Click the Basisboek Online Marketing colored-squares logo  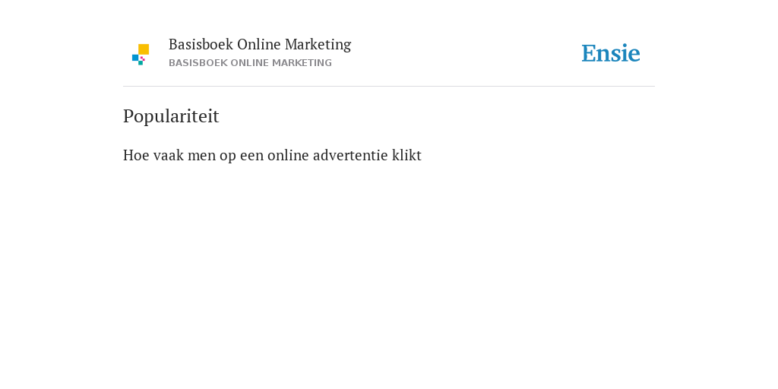141,55
